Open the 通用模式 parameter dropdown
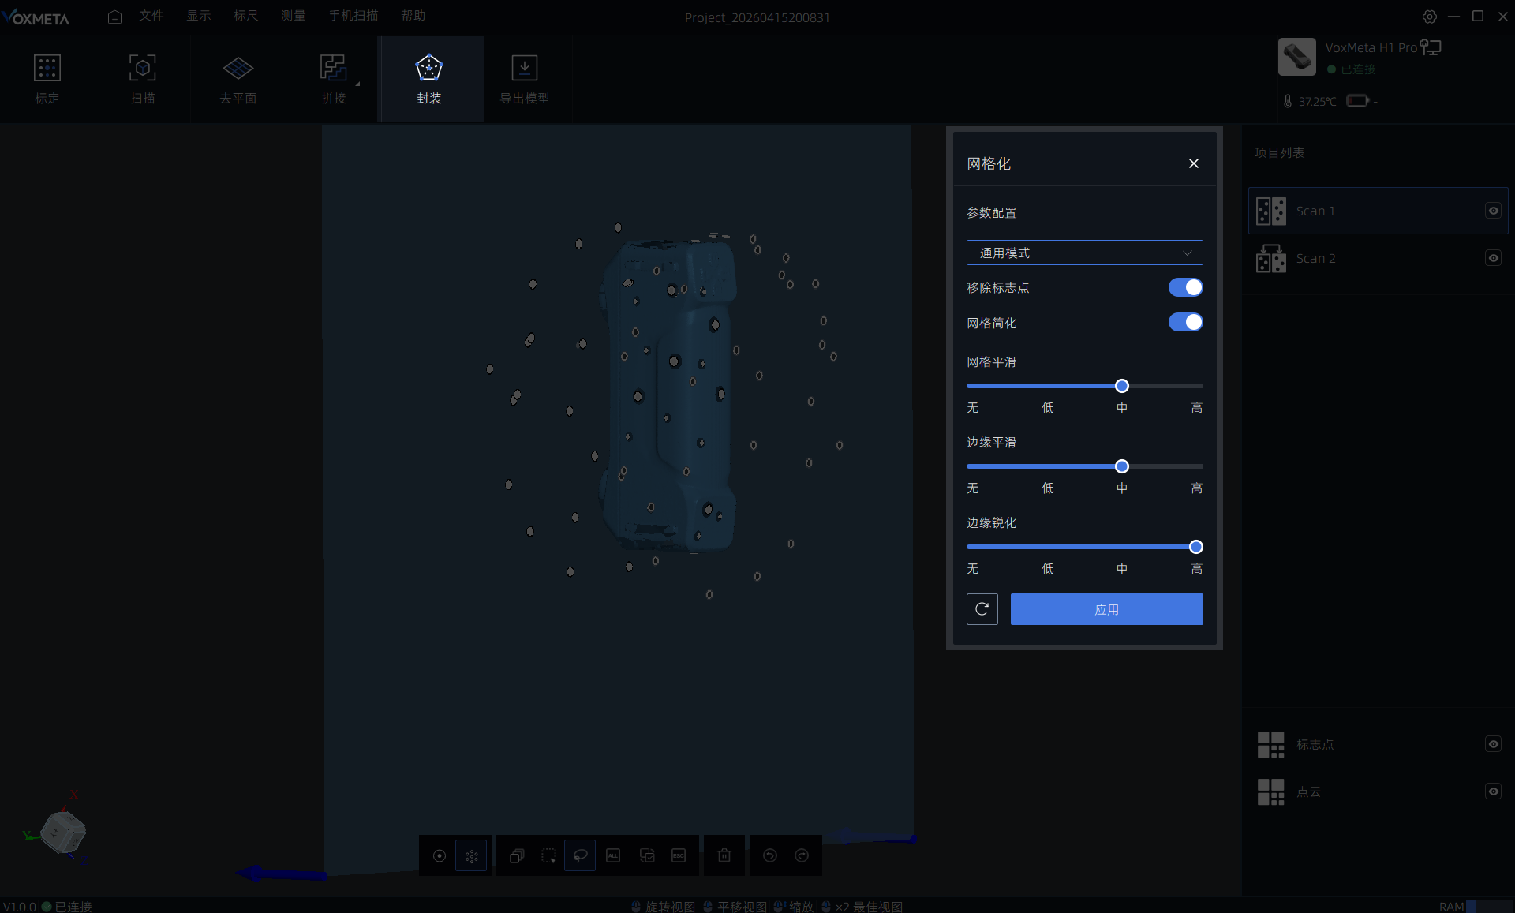1515x913 pixels. point(1085,253)
